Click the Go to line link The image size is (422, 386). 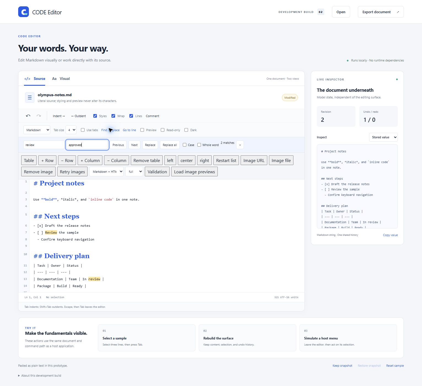pyautogui.click(x=129, y=130)
